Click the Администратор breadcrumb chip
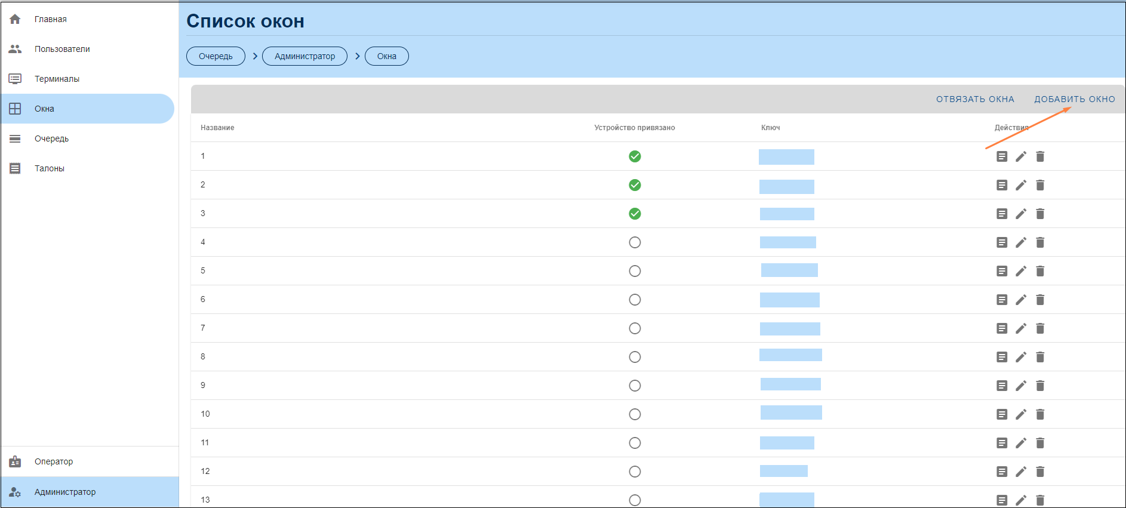 [x=304, y=56]
